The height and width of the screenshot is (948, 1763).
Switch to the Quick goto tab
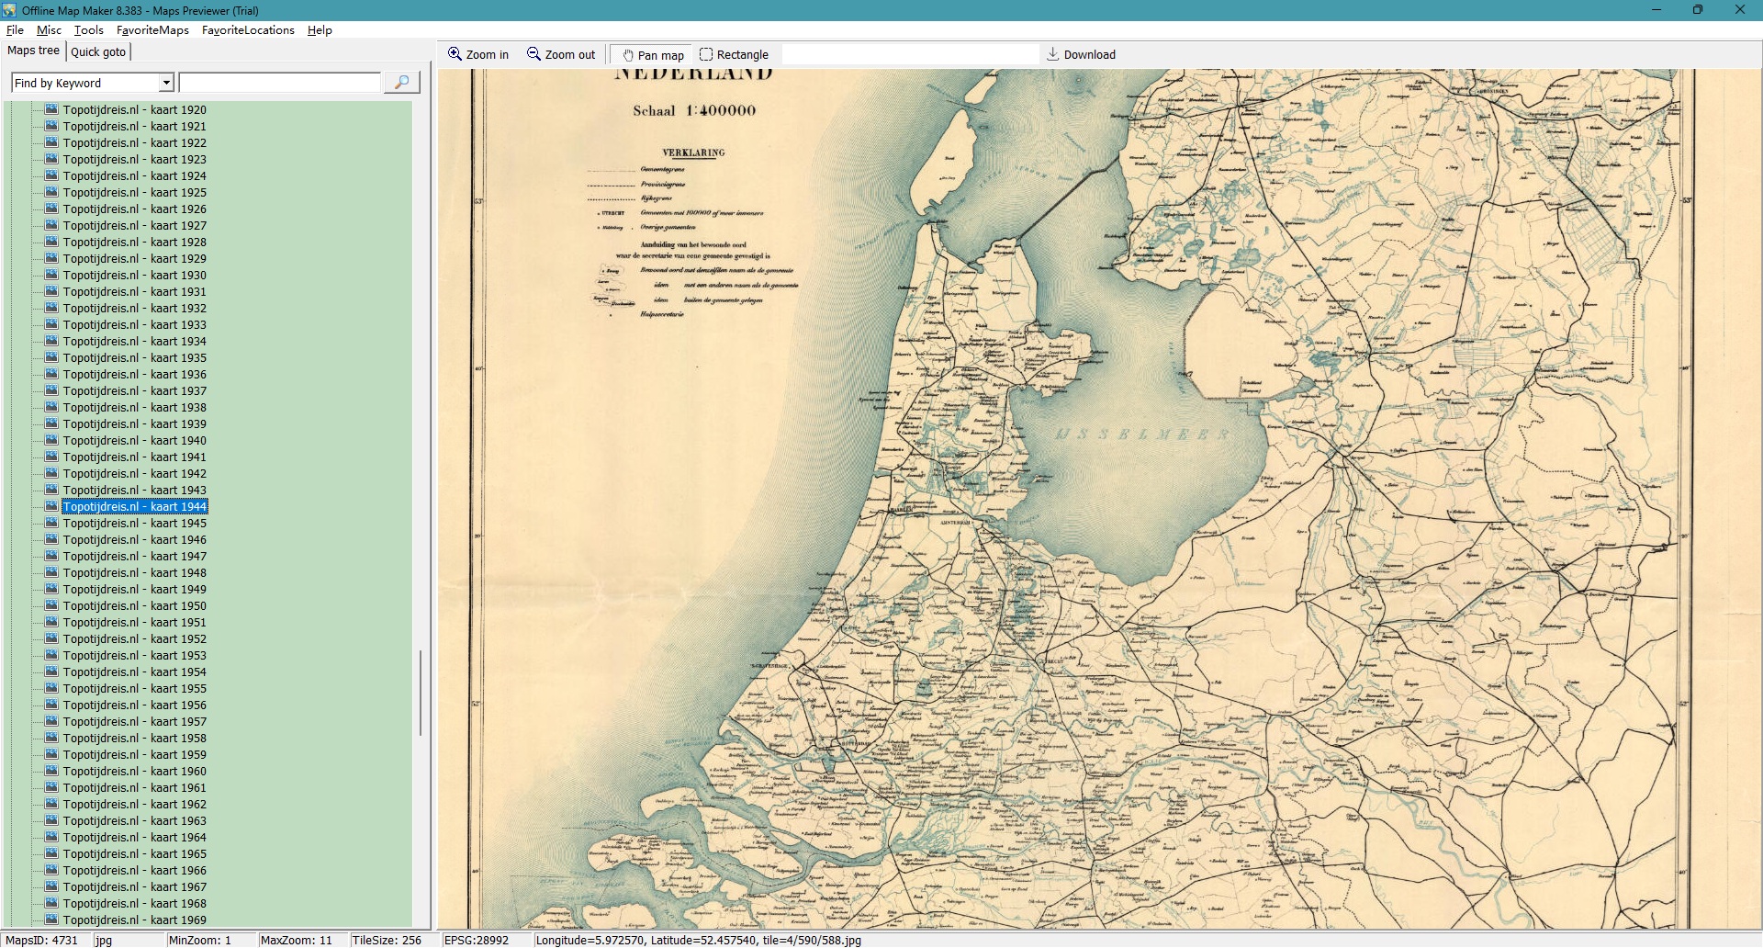tap(98, 51)
